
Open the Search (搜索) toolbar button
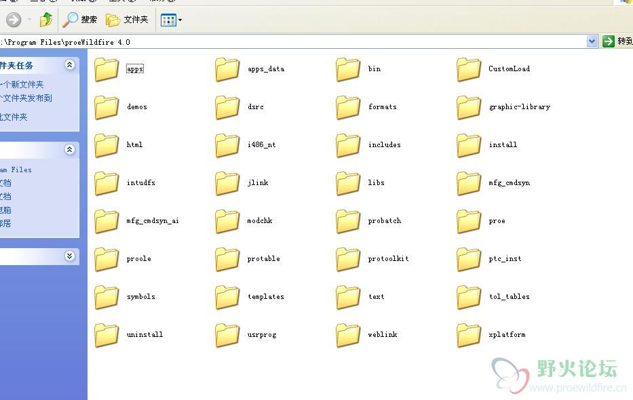pyautogui.click(x=80, y=20)
